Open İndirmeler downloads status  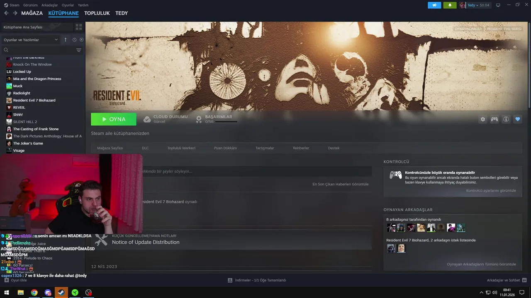pos(257,280)
